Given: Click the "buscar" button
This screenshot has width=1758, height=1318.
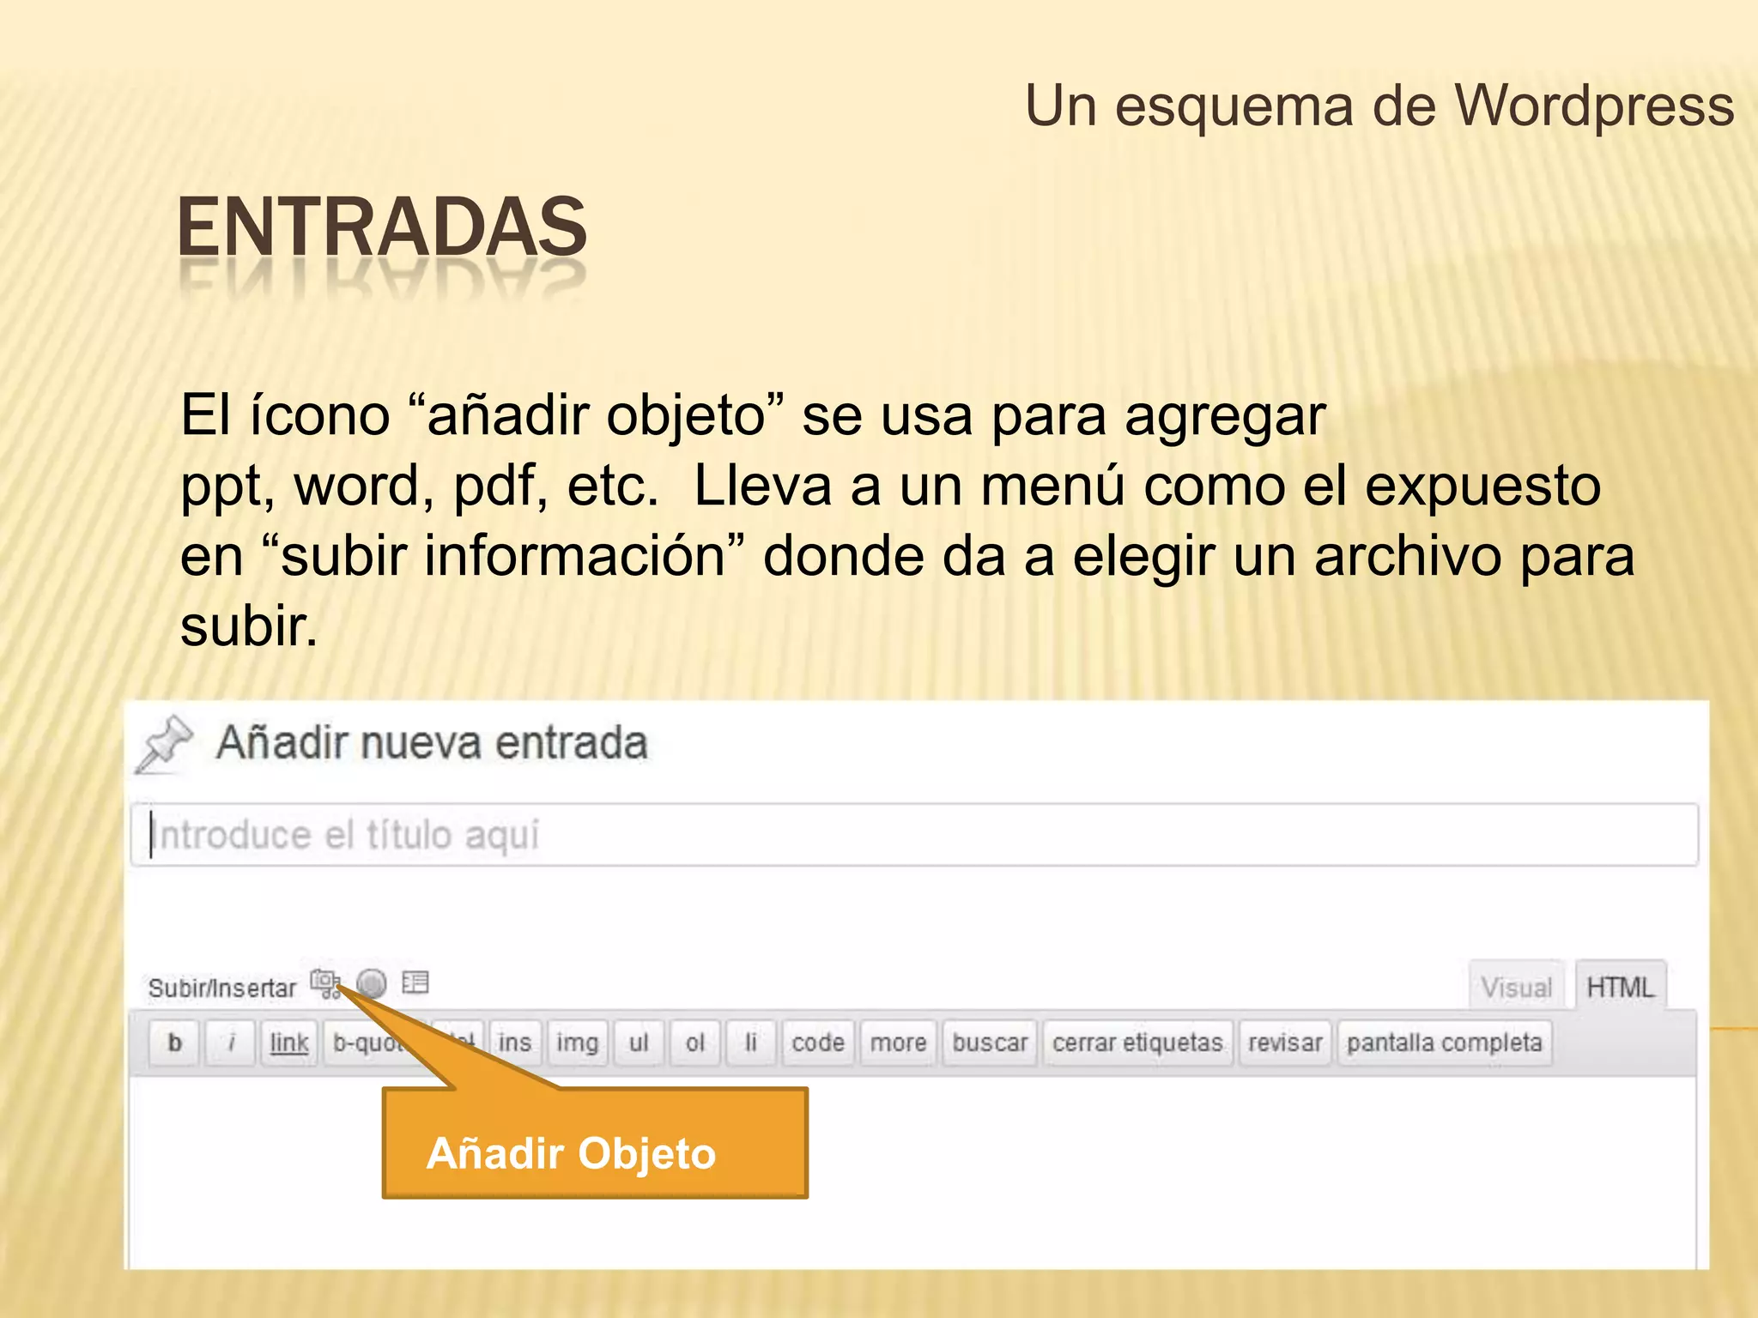Looking at the screenshot, I should tap(990, 1043).
